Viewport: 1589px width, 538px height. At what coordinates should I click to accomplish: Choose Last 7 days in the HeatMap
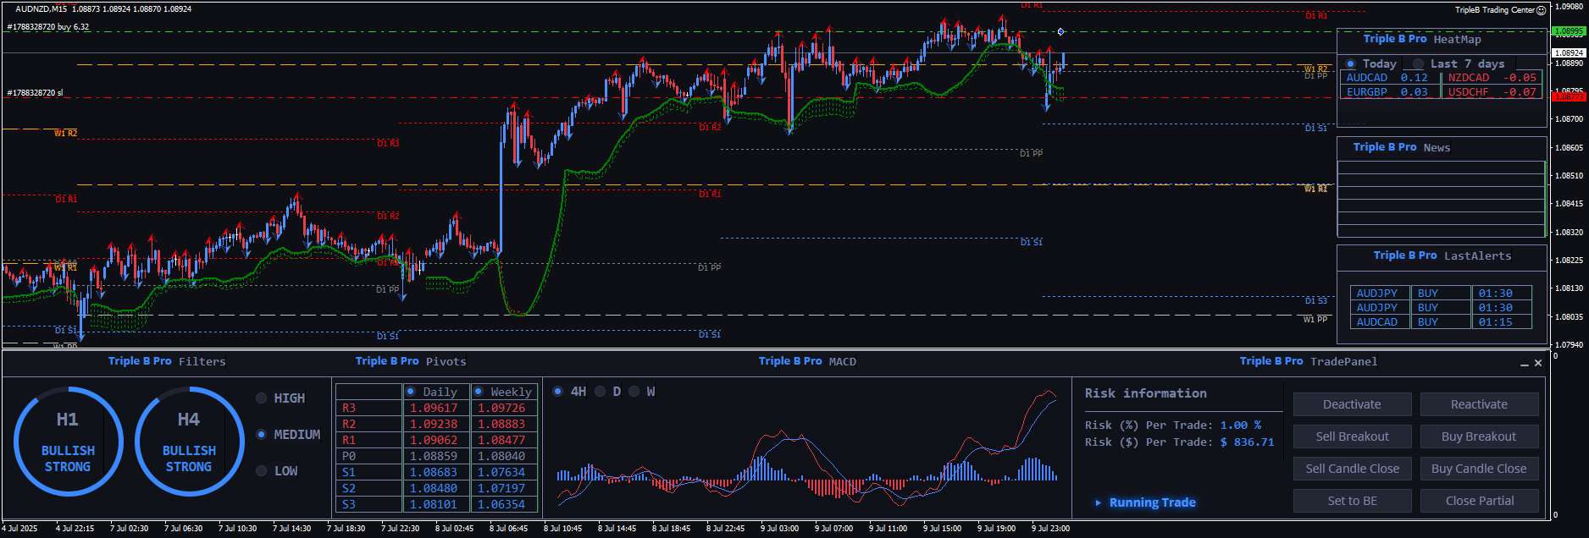1419,64
